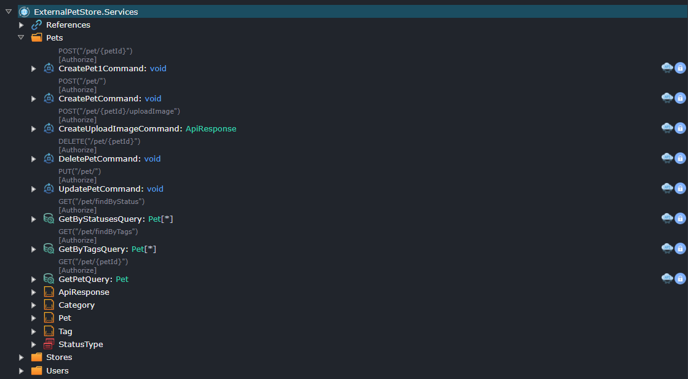
Task: Click the Stores folder icon
Action: click(x=37, y=357)
